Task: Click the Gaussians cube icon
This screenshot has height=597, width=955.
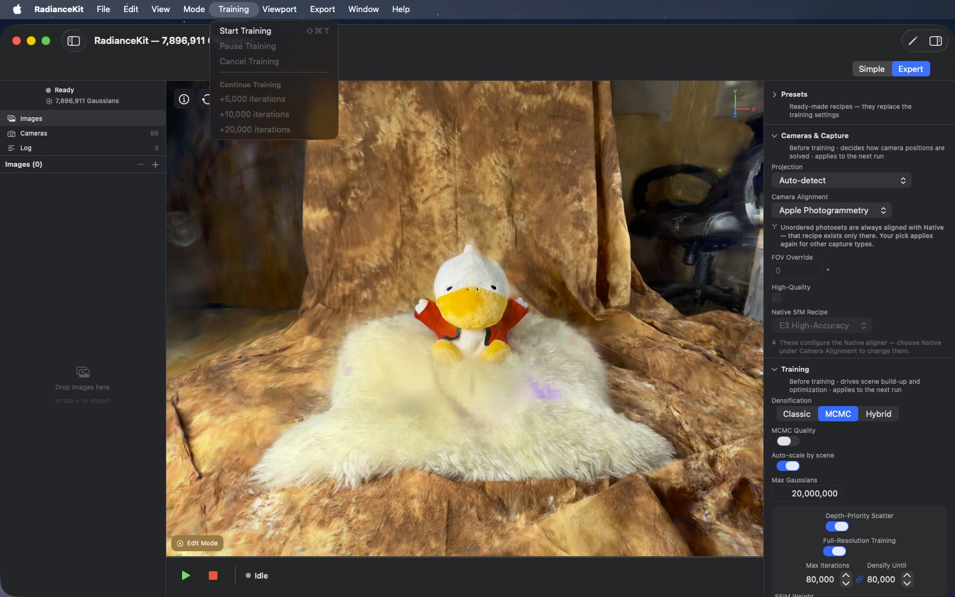Action: coord(49,101)
